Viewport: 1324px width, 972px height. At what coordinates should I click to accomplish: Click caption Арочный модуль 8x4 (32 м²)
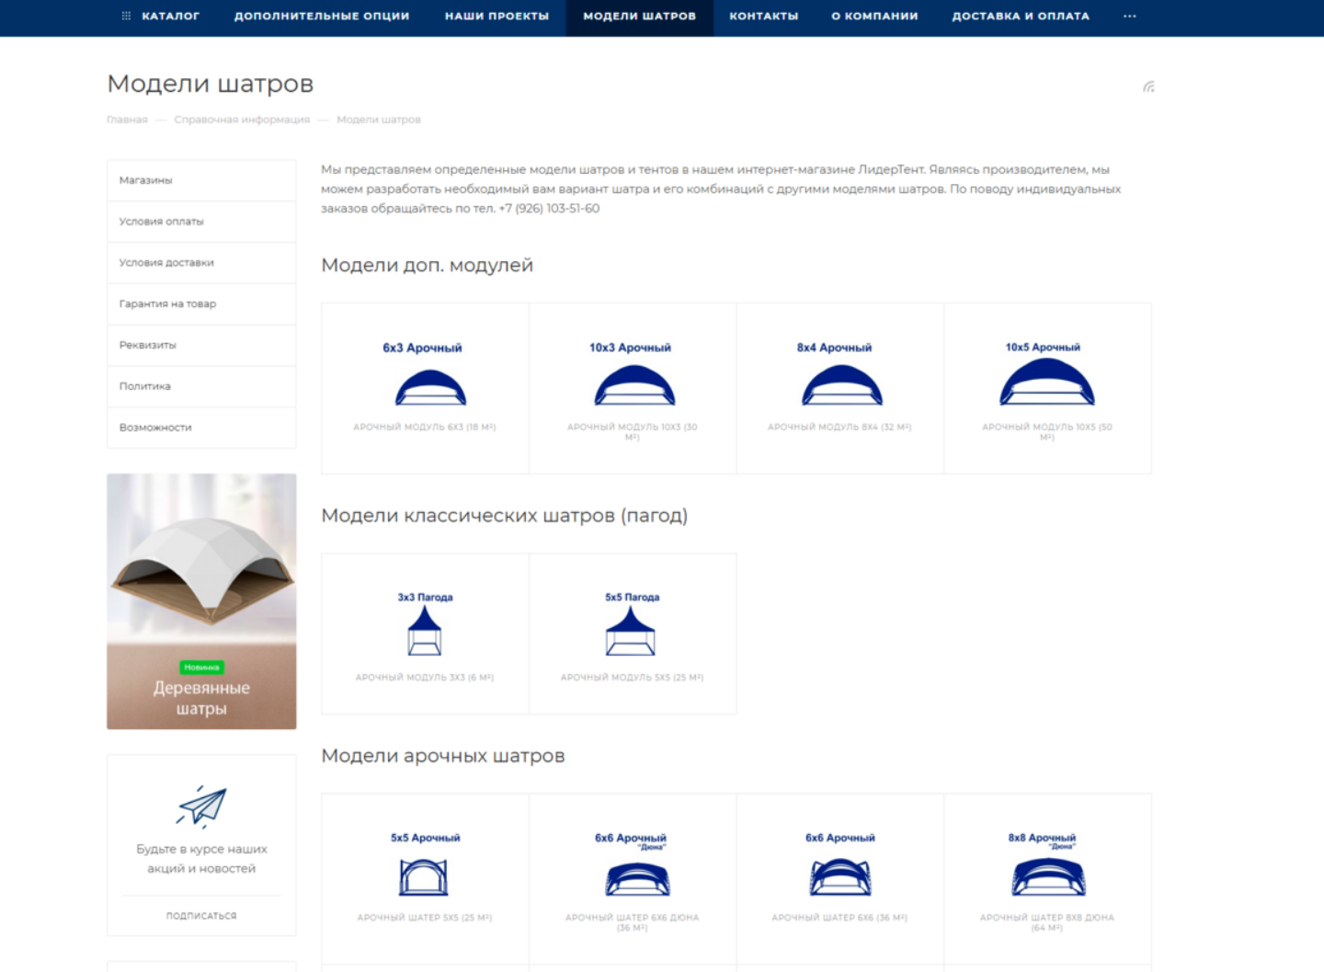coord(839,428)
